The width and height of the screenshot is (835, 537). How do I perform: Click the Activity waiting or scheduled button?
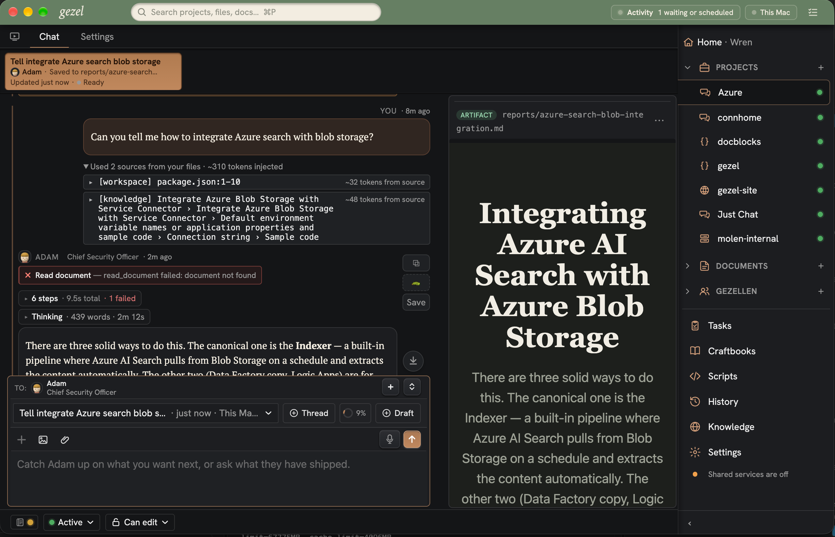point(675,12)
